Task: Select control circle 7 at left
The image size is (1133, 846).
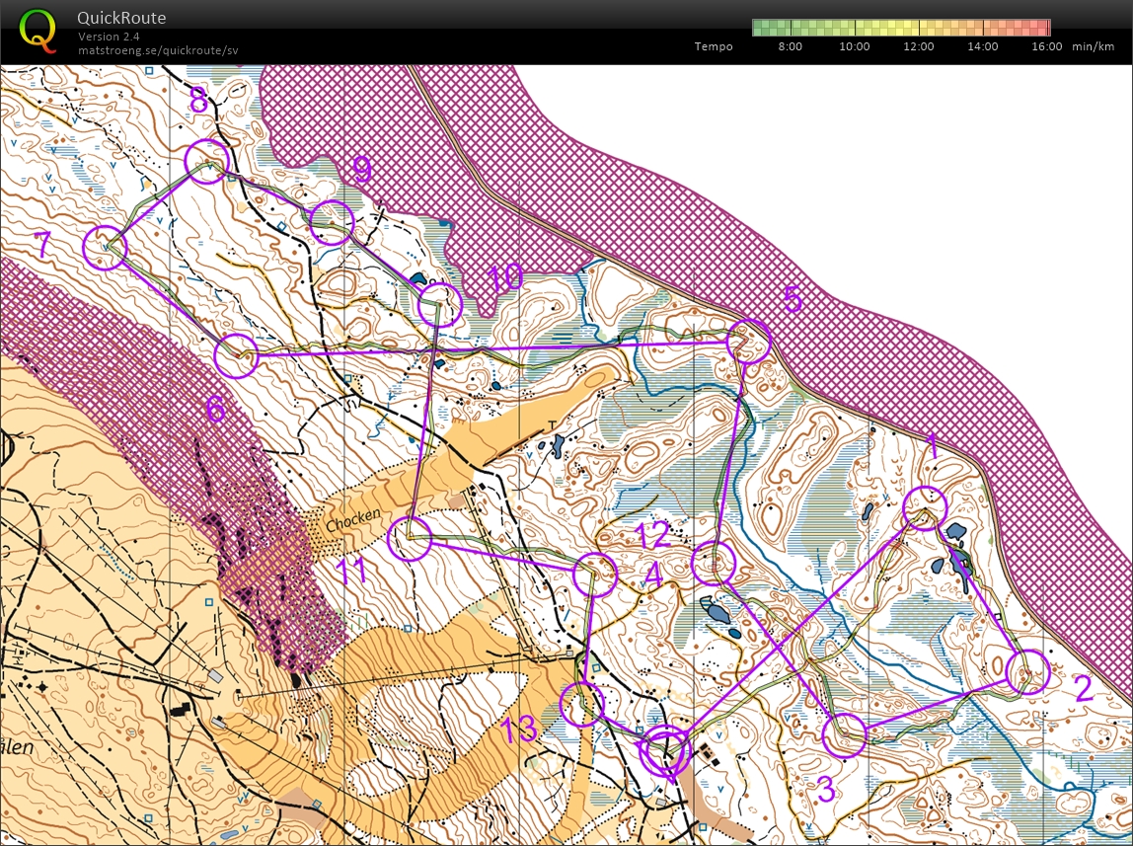Action: pos(106,248)
